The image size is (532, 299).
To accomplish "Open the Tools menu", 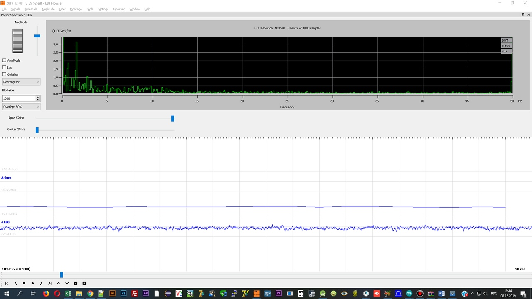I will coord(90,9).
